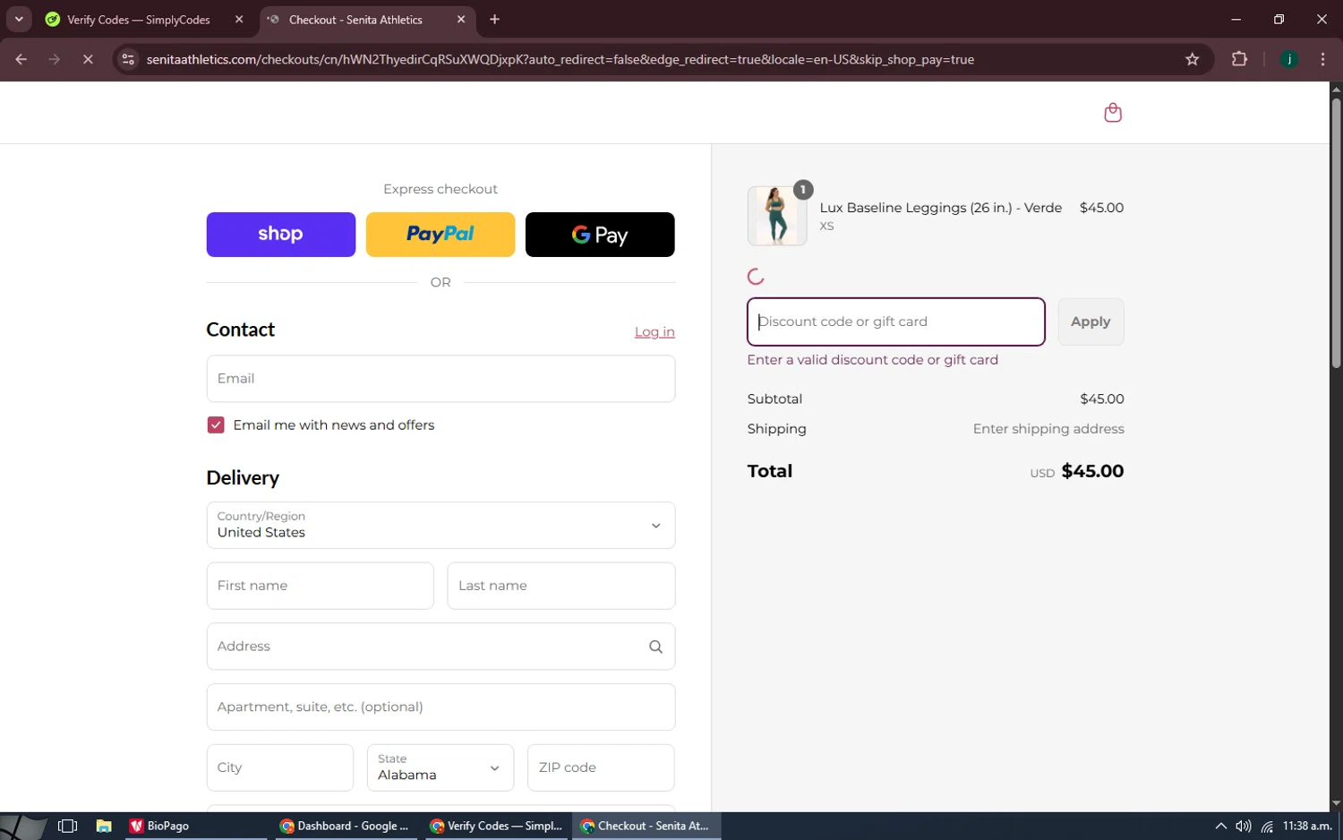Open the network icon in system tray
Image resolution: width=1343 pixels, height=840 pixels.
pyautogui.click(x=1267, y=826)
